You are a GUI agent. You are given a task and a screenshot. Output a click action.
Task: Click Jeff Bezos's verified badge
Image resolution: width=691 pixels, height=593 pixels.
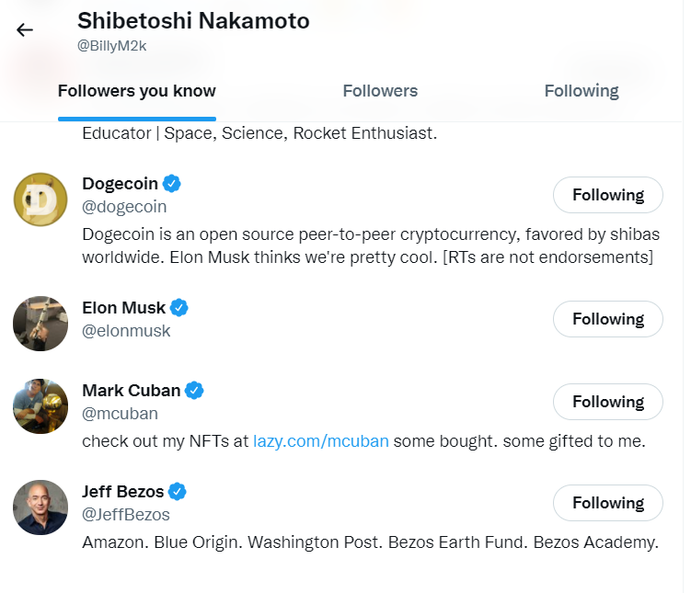tap(178, 491)
